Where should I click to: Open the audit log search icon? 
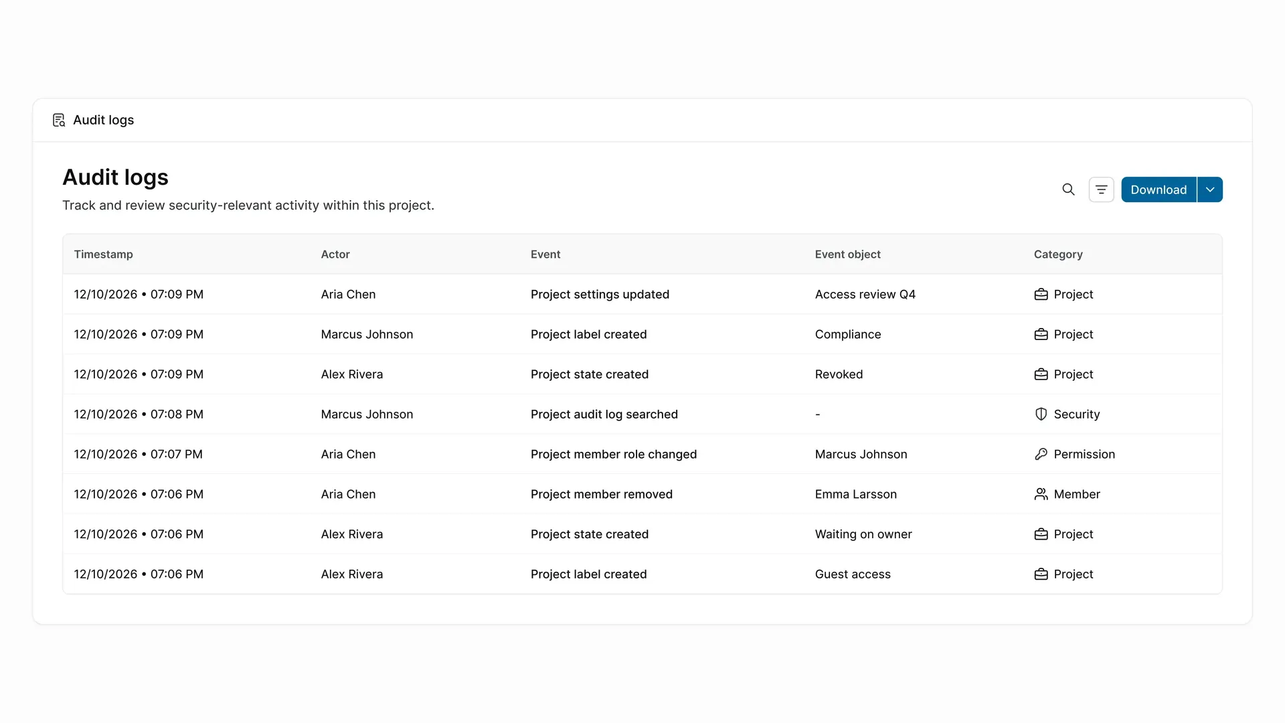[1068, 189]
